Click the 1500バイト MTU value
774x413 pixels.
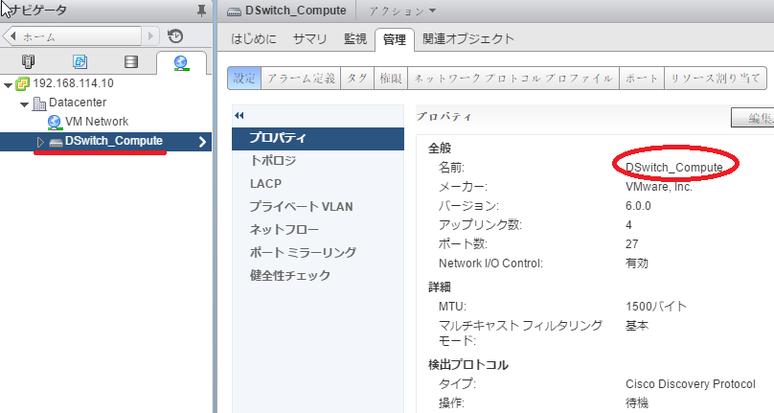coord(656,307)
